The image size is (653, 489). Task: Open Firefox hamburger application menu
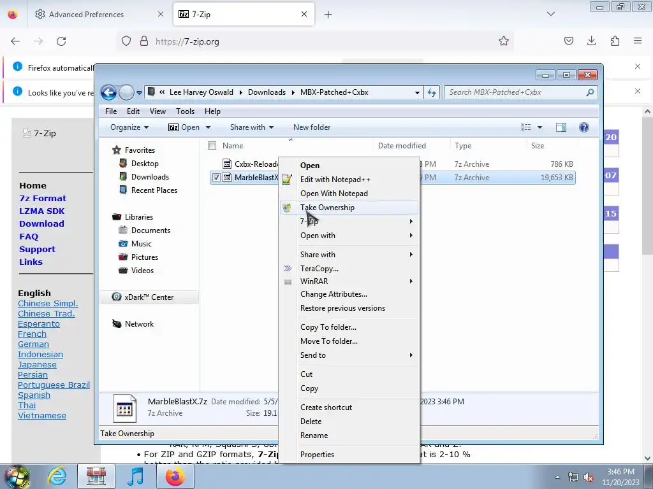[x=638, y=41]
